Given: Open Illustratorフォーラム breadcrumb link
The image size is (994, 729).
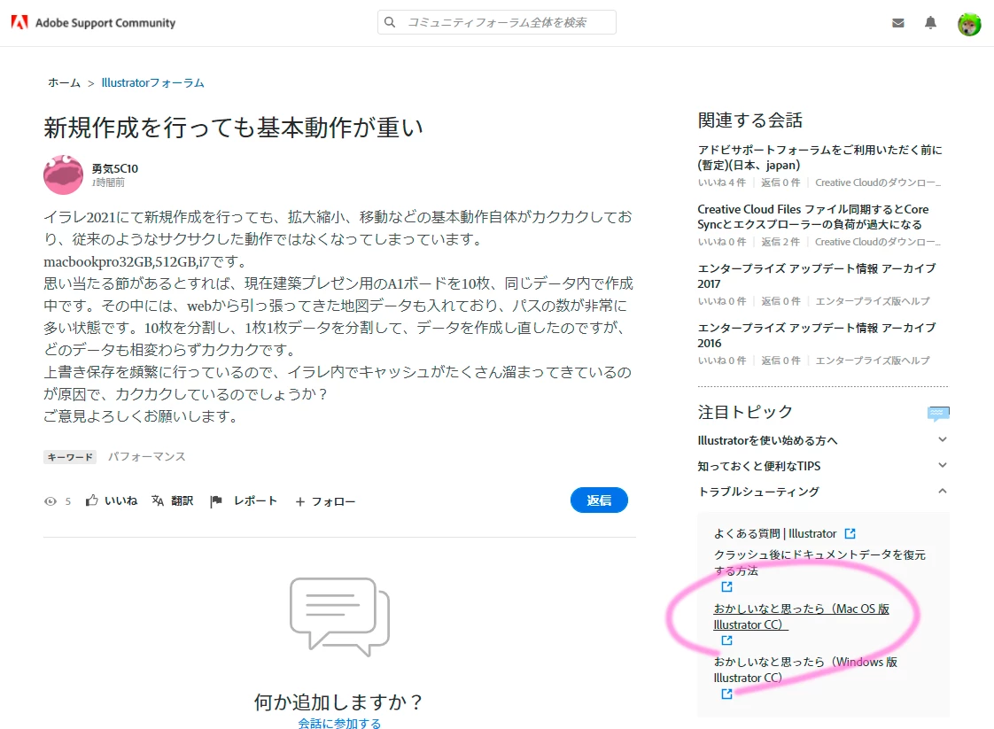Looking at the screenshot, I should click(x=152, y=82).
